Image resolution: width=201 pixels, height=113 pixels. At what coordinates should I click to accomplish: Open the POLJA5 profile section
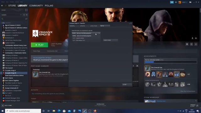49,6
